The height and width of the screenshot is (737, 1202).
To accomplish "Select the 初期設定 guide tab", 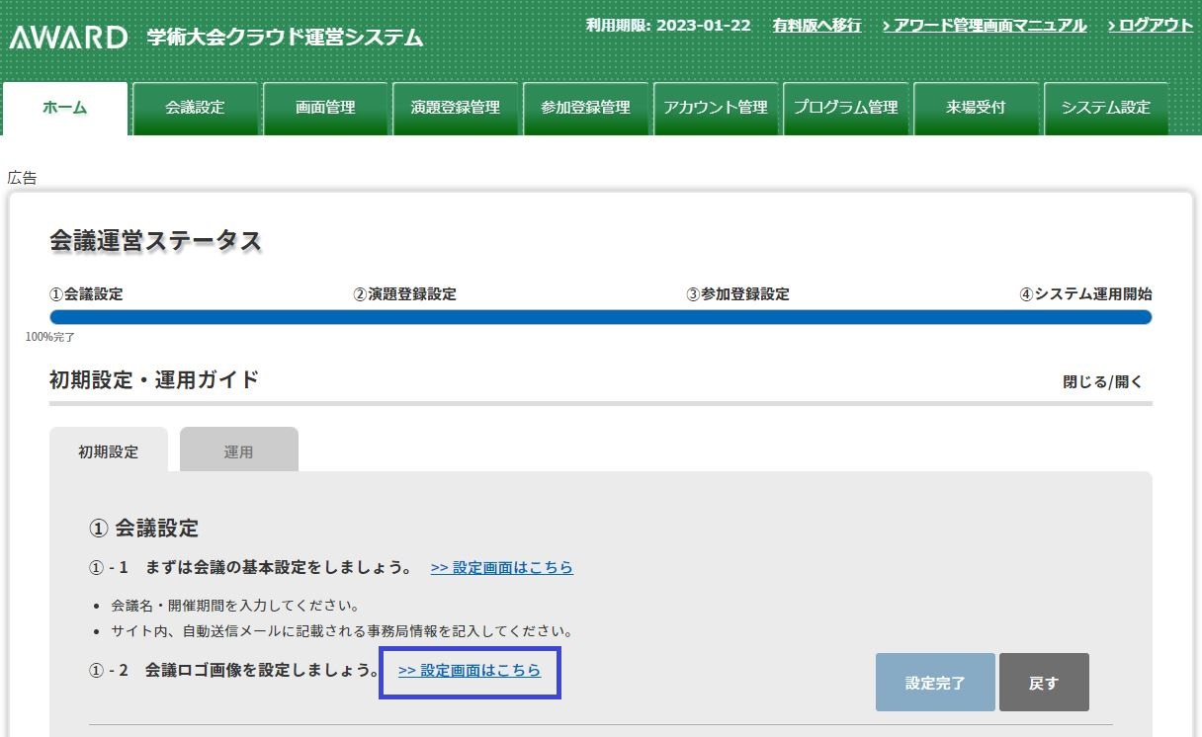I will [x=109, y=451].
